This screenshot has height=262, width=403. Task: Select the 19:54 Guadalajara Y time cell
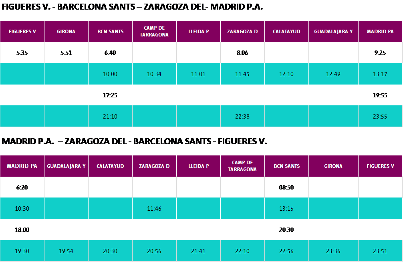tap(66, 251)
